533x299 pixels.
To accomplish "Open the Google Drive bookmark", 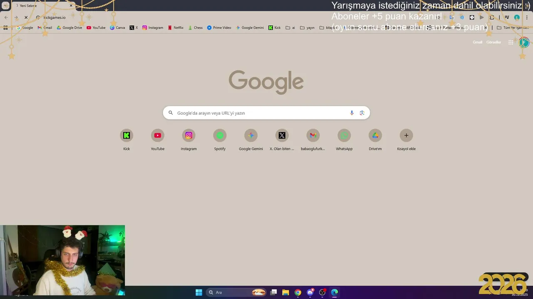I will 69,28.
